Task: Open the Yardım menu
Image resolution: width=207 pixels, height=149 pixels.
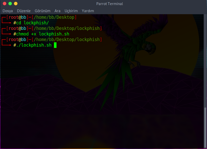Action: click(88, 11)
